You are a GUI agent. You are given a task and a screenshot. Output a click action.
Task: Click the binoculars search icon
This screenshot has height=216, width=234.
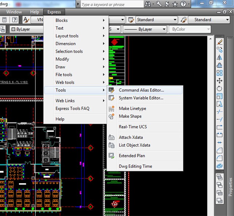tap(148, 4)
